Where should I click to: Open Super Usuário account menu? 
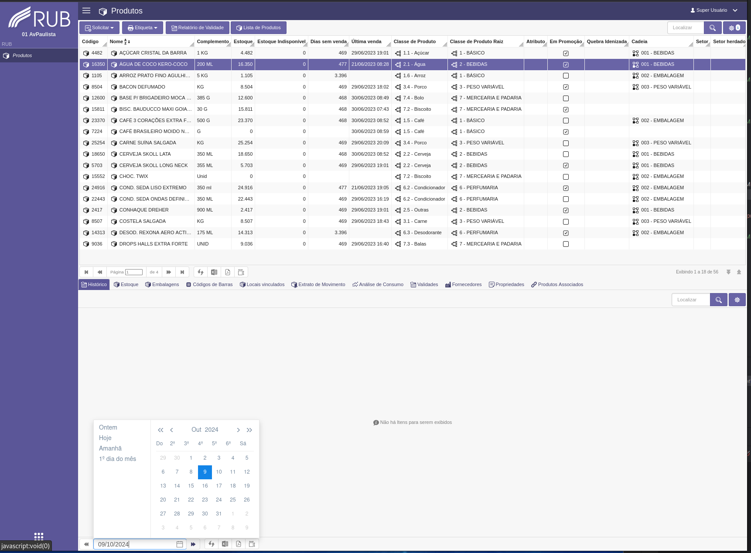click(713, 10)
